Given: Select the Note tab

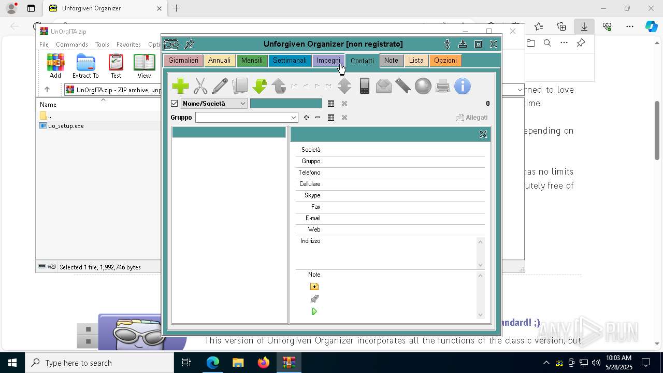Looking at the screenshot, I should pos(391,61).
